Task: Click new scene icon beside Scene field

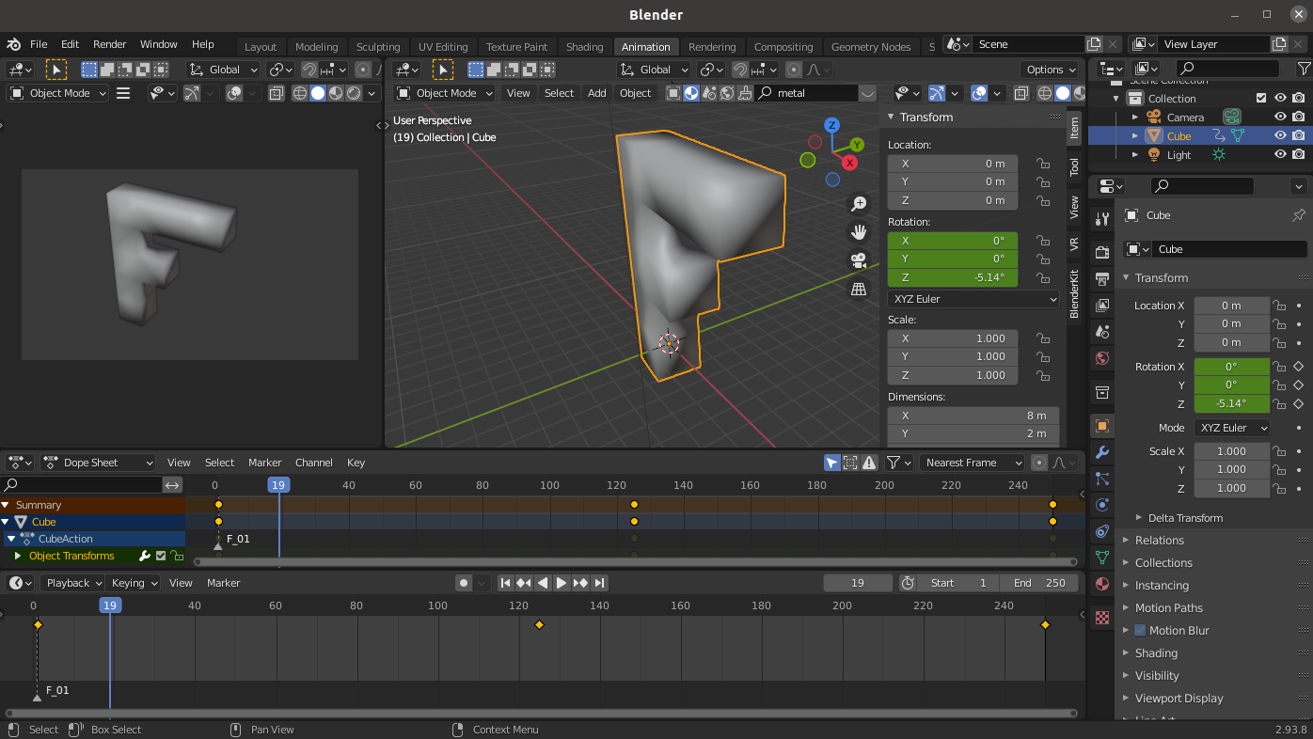Action: (1093, 44)
